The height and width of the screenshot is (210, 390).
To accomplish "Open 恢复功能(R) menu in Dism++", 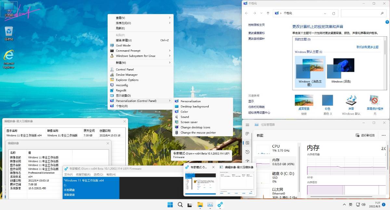I will 83,175.
